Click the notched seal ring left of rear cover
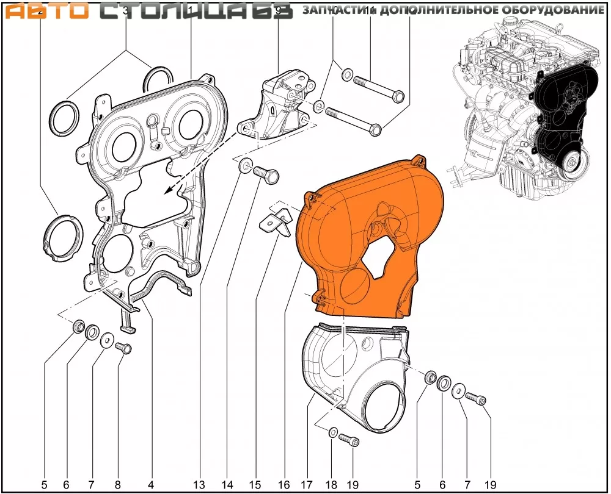Image resolution: width=611 pixels, height=494 pixels. pyautogui.click(x=64, y=234)
